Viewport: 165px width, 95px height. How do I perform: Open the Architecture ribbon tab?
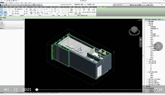pos(5,7)
